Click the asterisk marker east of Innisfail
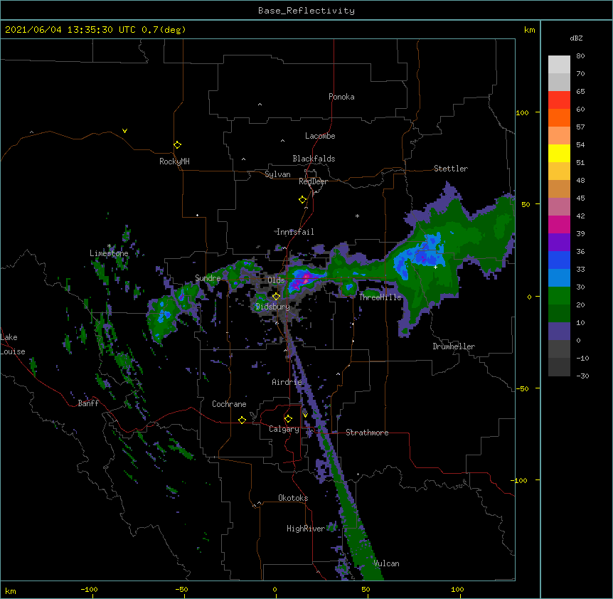The width and height of the screenshot is (613, 599). [x=357, y=216]
